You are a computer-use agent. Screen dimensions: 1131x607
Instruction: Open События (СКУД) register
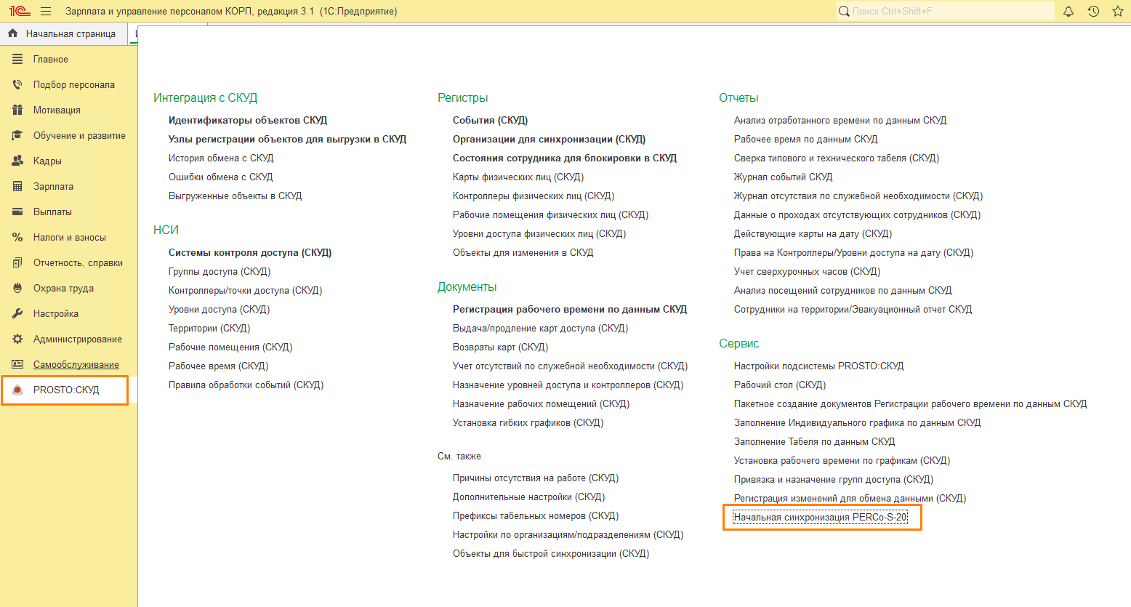[490, 121]
